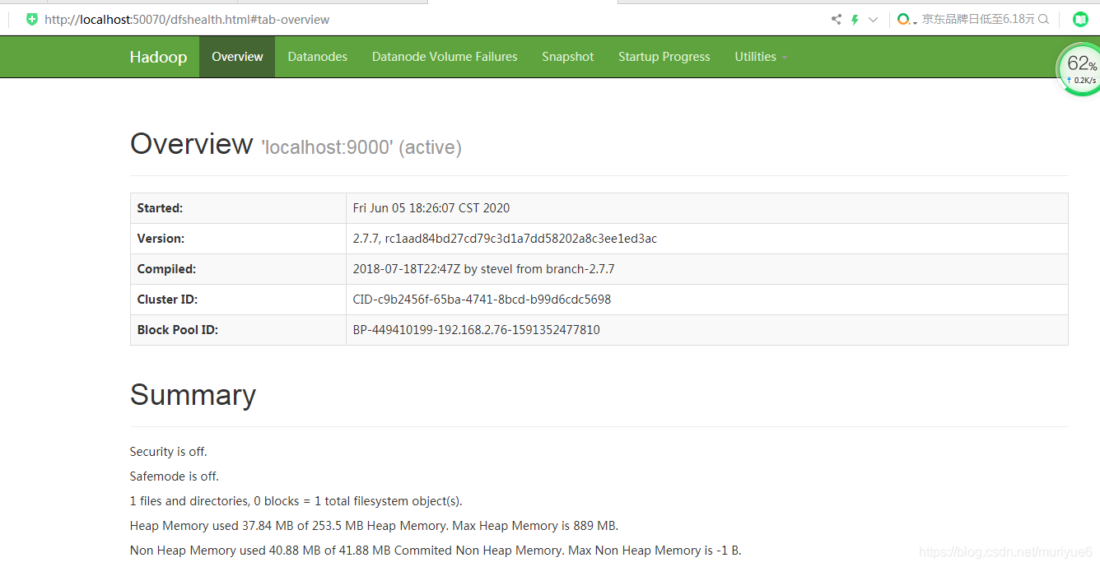Viewport: 1100px width, 567px height.
Task: Click the Cluster ID: row label
Action: pos(167,300)
